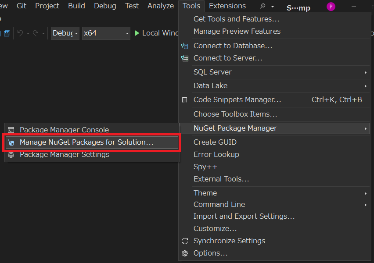Click the Connect to Server icon
The width and height of the screenshot is (374, 263).
[184, 58]
